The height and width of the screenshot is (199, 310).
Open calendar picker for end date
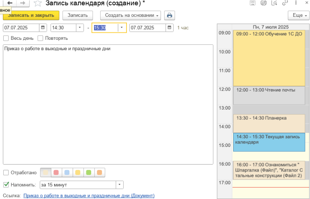pyautogui.click(x=170, y=28)
